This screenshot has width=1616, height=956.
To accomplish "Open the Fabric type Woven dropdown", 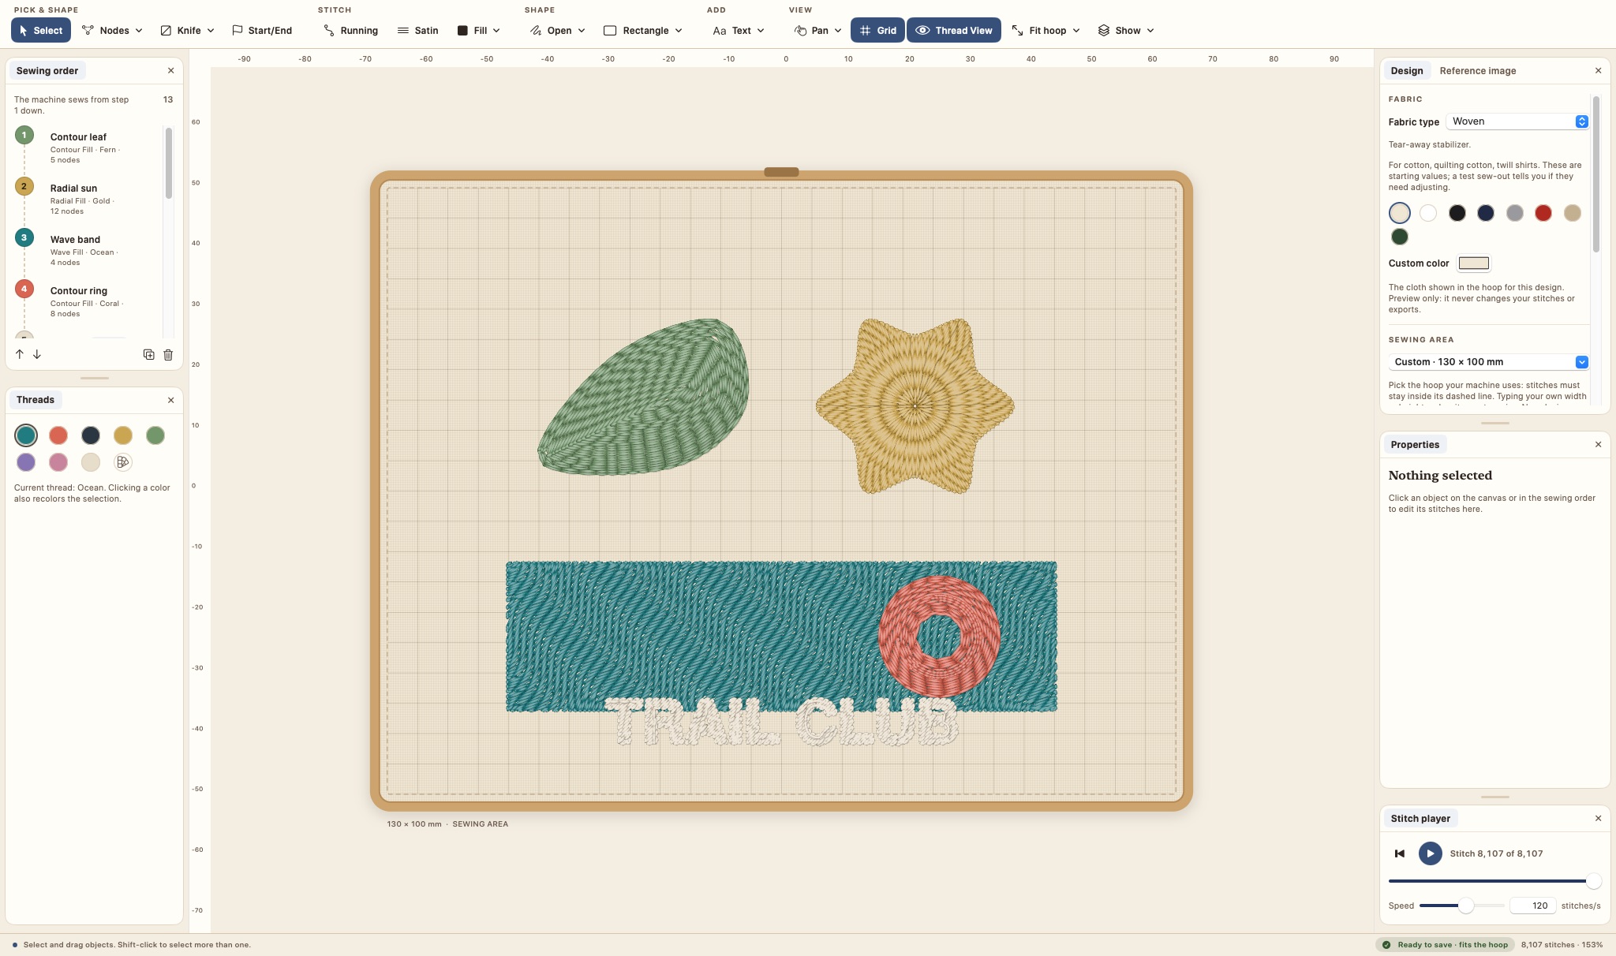I will tap(1517, 121).
